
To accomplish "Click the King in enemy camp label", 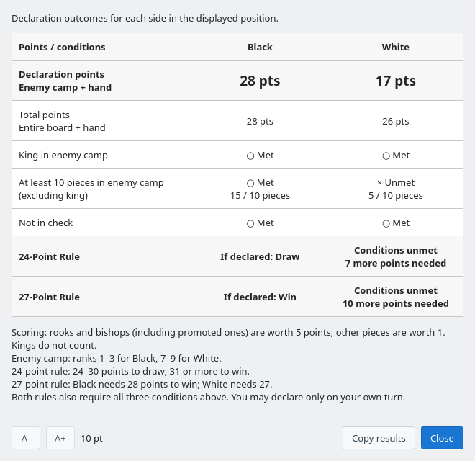I will 63,156.
